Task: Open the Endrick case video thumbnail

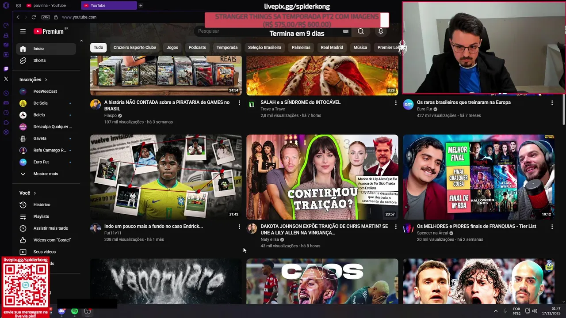Action: click(166, 177)
